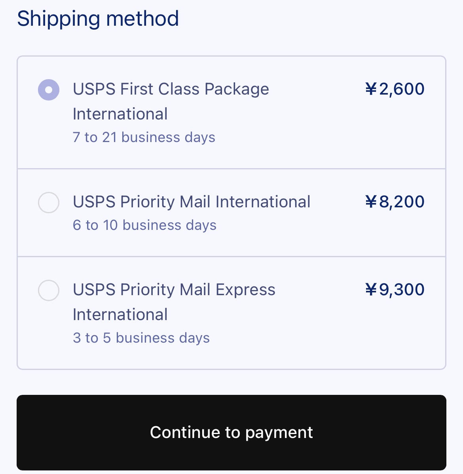Click the word "Express" in the third option
This screenshot has height=474, width=463.
[245, 290]
